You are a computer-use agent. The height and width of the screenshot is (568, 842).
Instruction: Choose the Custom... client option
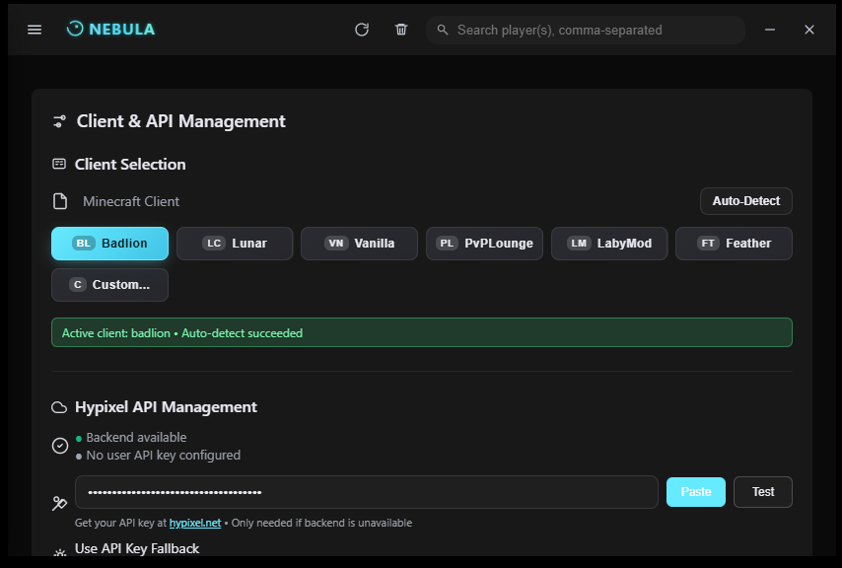(109, 284)
